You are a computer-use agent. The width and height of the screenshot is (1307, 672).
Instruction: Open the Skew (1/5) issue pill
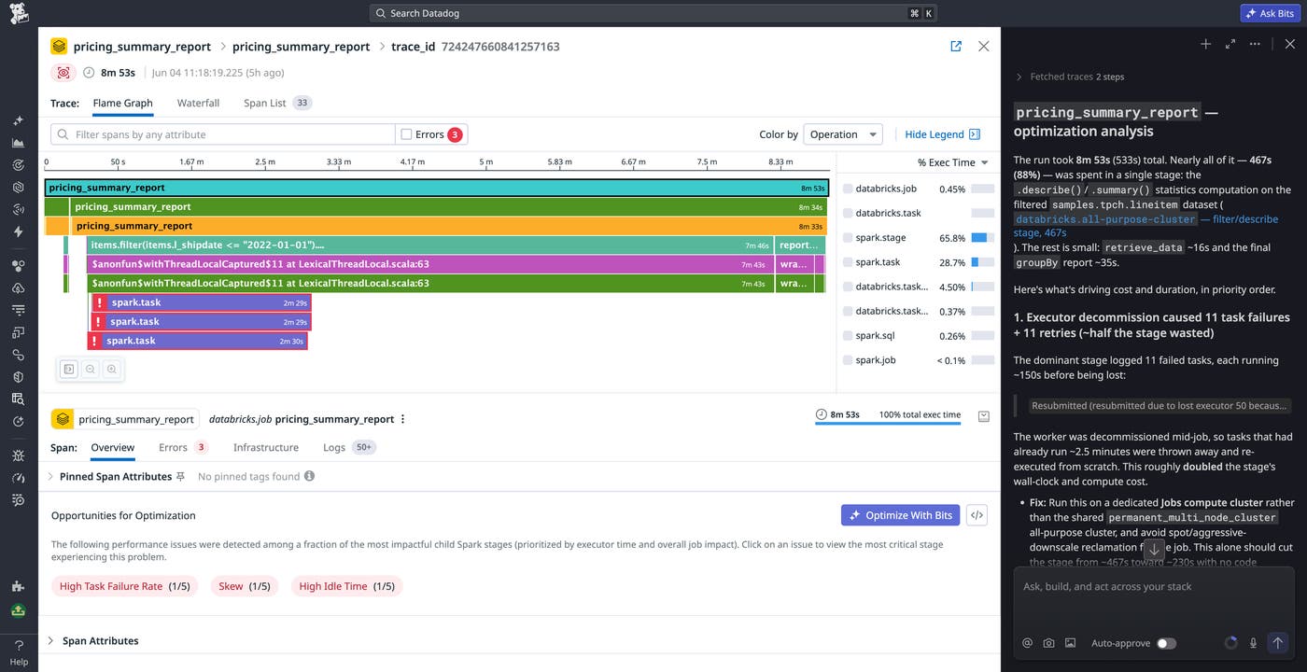click(245, 586)
